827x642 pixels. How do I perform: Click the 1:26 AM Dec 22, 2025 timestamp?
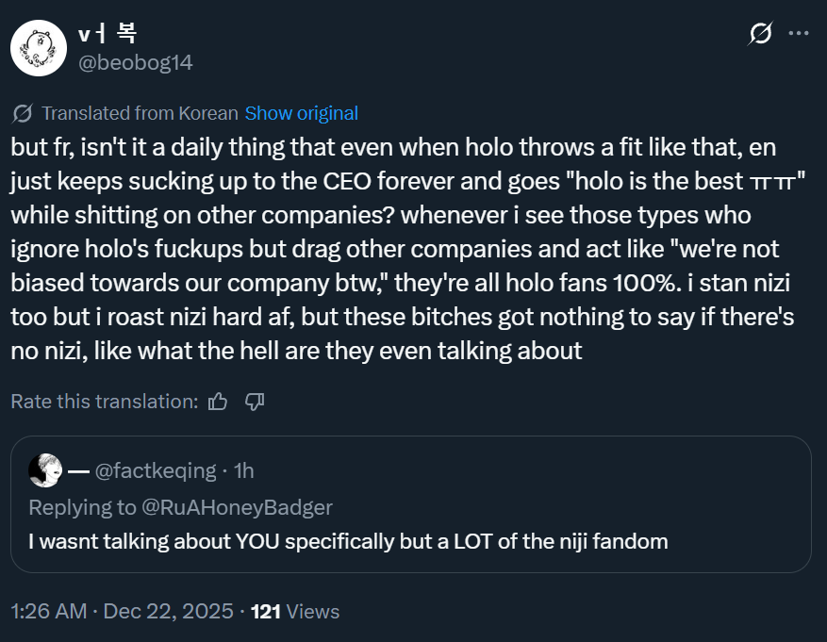[x=122, y=611]
